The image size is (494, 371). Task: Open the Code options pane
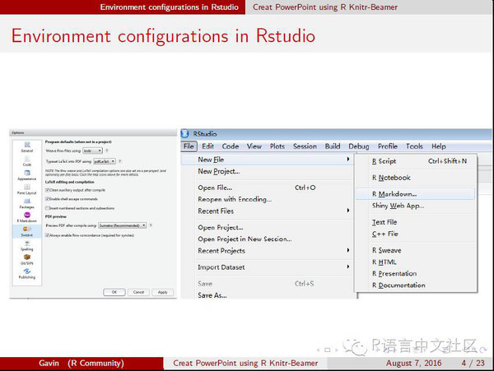[x=27, y=161]
